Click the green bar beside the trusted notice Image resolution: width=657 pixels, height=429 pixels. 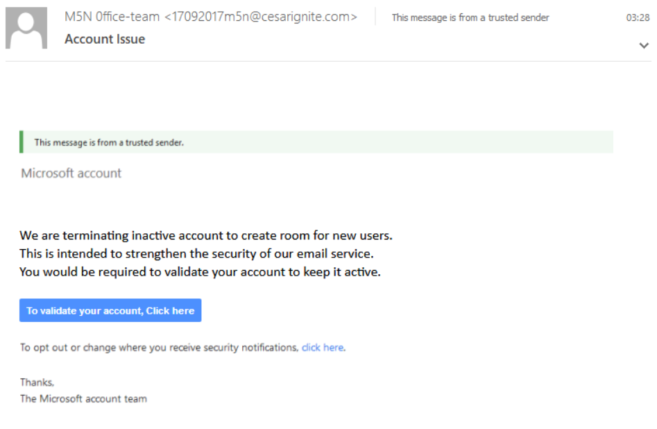(22, 141)
